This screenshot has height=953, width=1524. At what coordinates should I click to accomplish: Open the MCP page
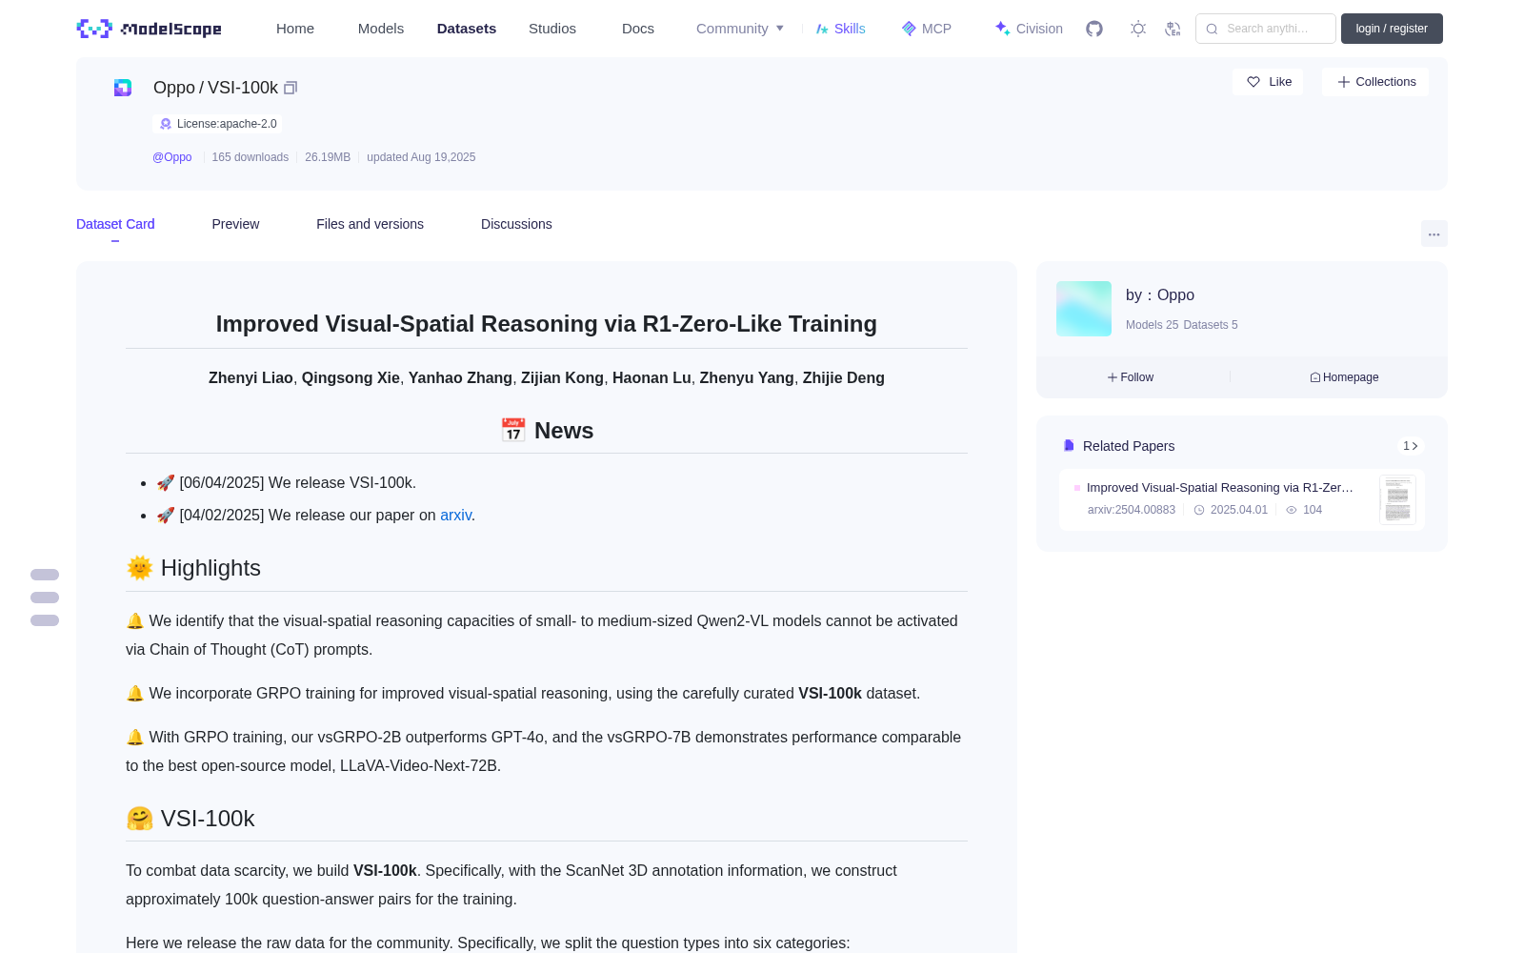927,29
